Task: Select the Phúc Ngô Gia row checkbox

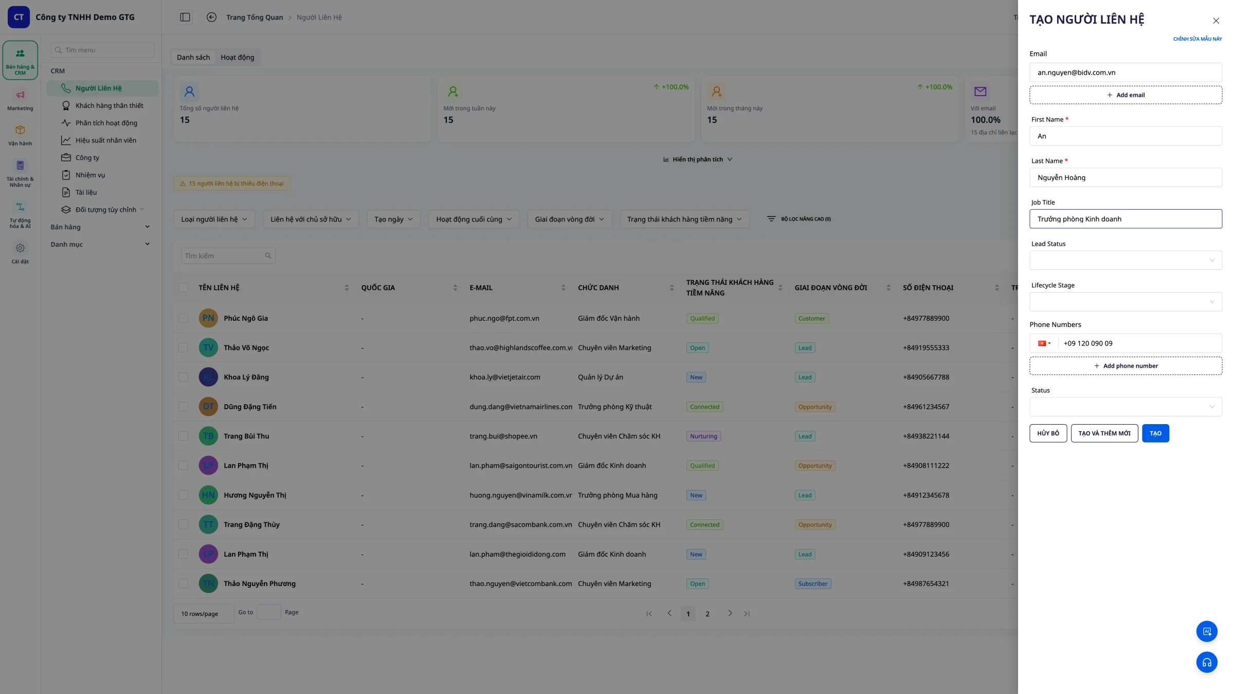Action: tap(183, 318)
